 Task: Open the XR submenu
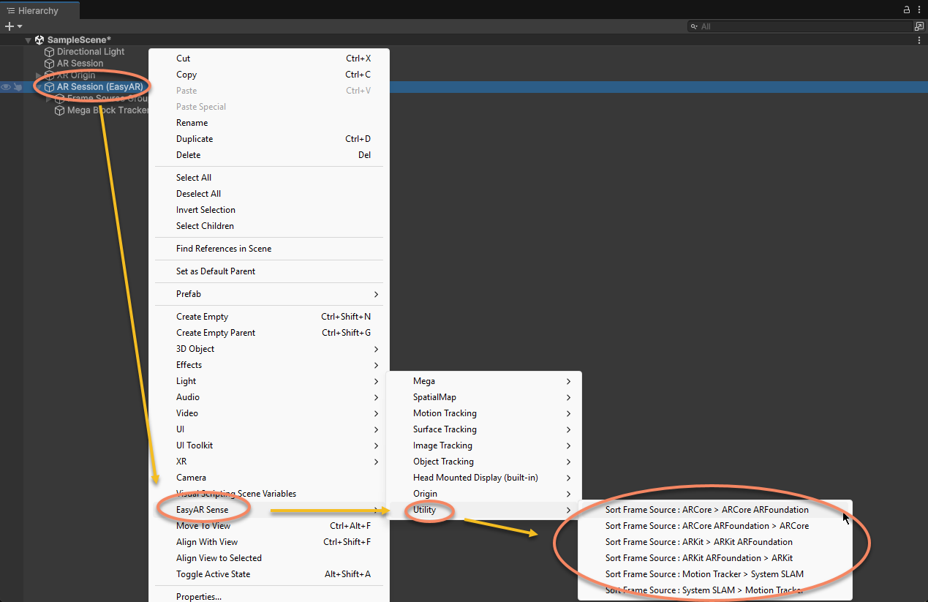(269, 462)
